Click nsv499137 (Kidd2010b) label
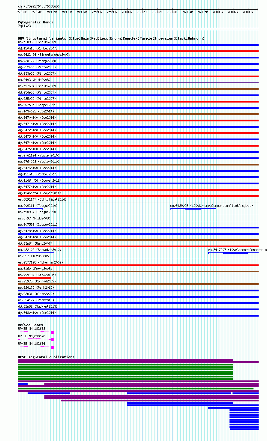The image size is (267, 441). pyautogui.click(x=37, y=275)
